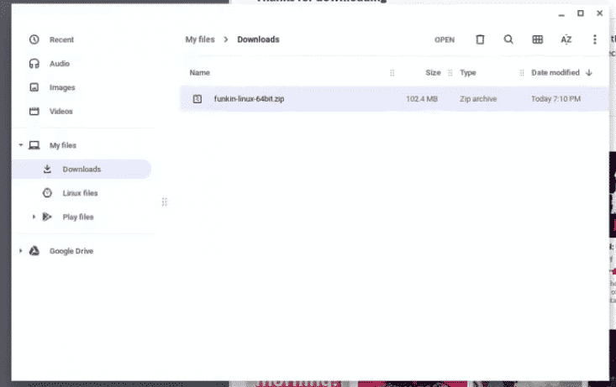Sort by Date modified column
616x387 pixels.
tap(555, 73)
